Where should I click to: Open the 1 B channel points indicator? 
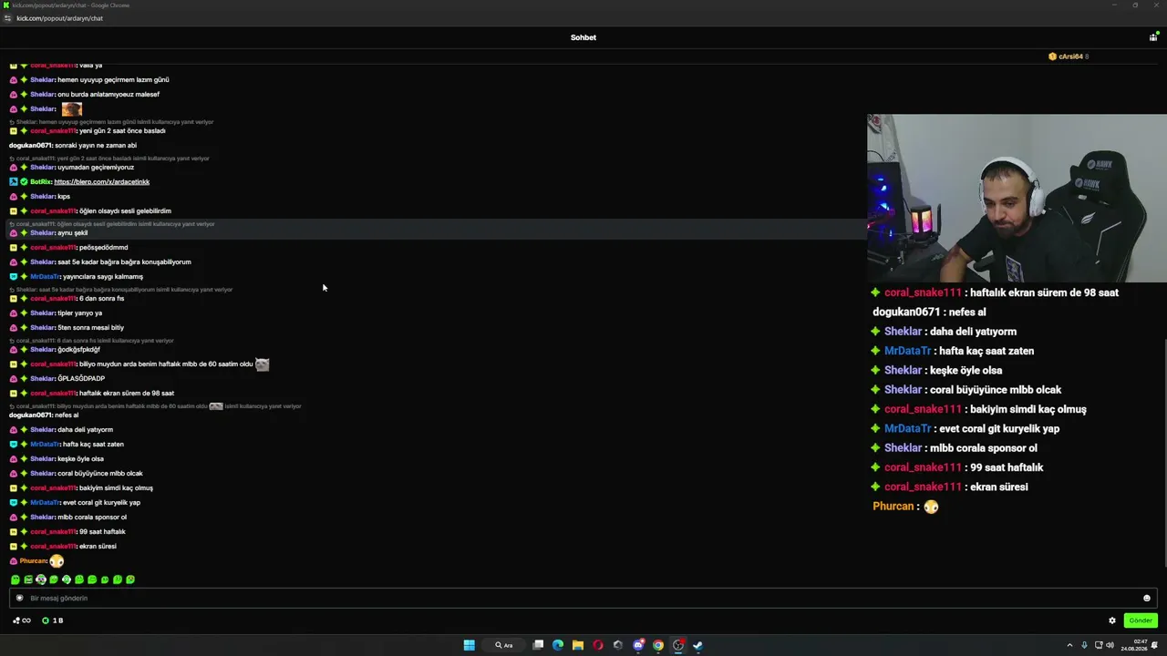52,620
